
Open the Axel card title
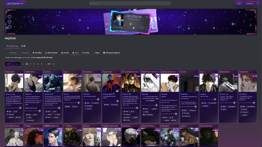[x=201, y=72]
